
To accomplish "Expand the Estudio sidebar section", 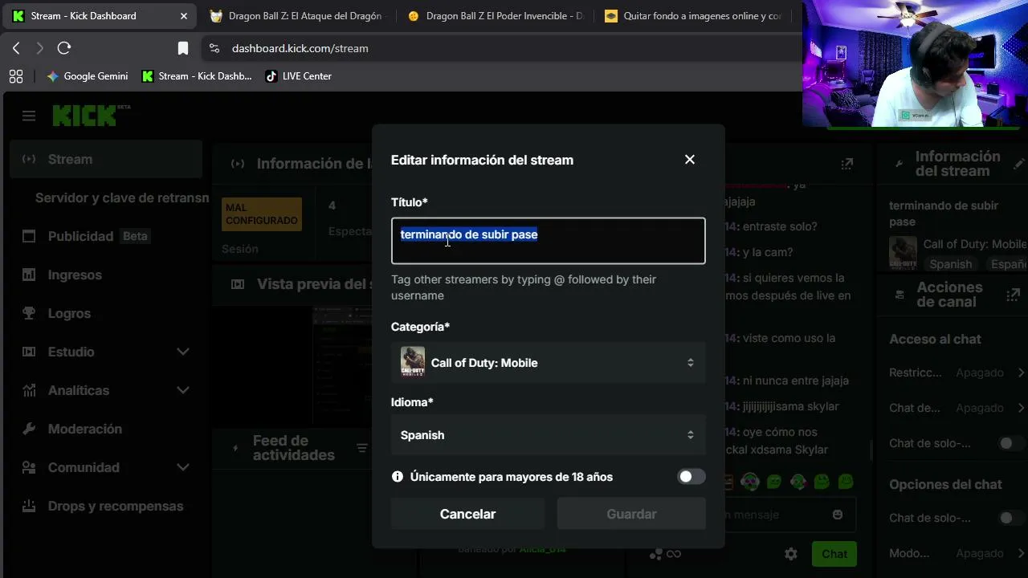I will (x=106, y=352).
